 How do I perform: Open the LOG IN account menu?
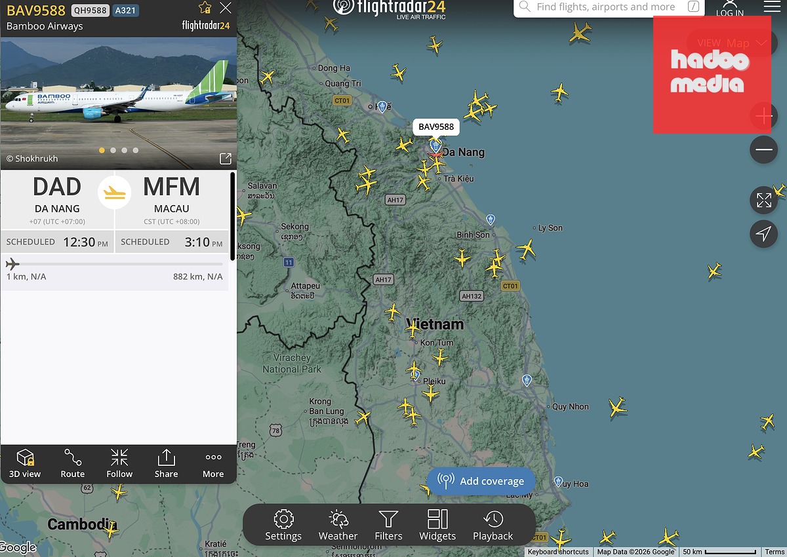coord(730,9)
